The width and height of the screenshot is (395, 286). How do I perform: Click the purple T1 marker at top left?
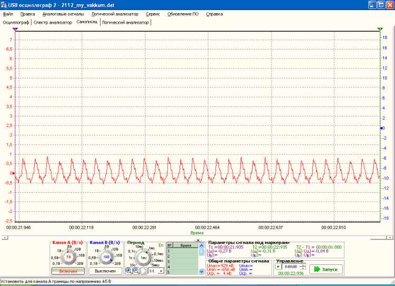tap(15, 29)
